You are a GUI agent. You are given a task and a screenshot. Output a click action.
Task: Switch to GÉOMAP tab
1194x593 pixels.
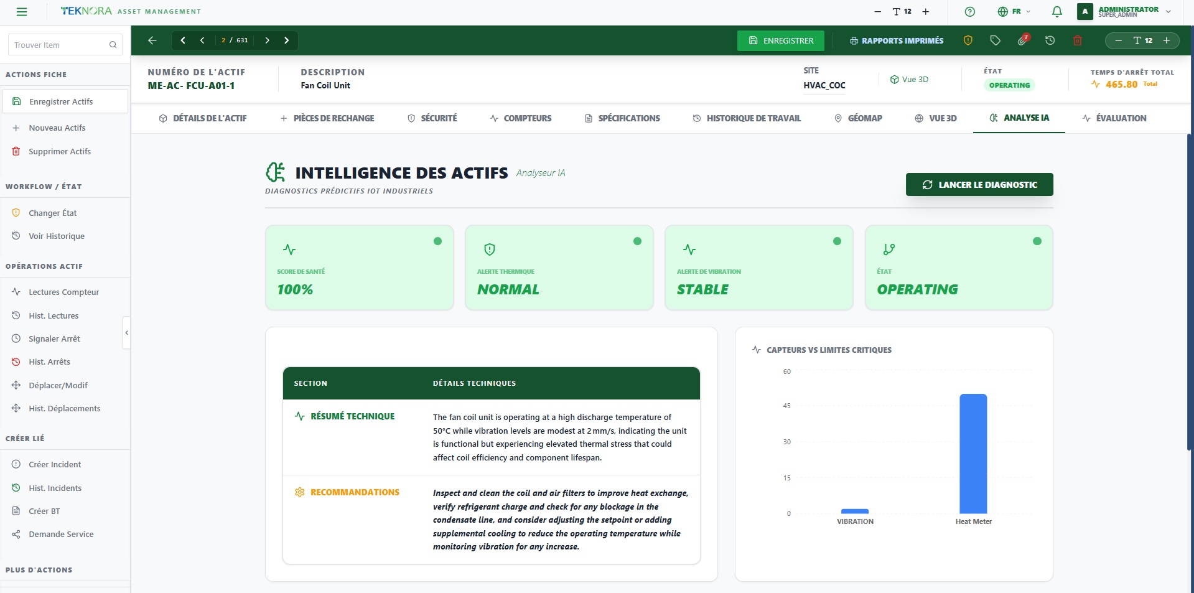858,118
